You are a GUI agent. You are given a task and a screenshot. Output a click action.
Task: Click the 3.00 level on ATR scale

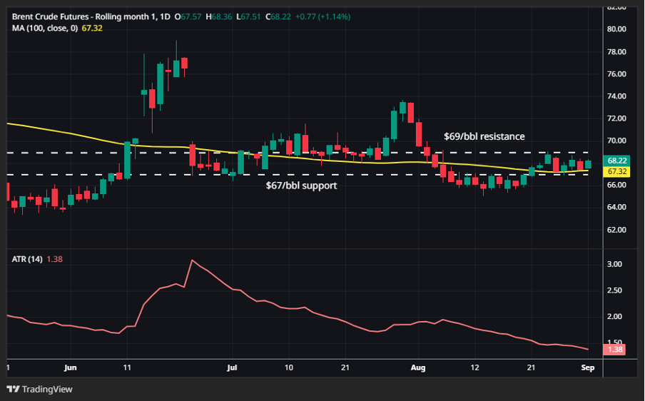pyautogui.click(x=614, y=264)
